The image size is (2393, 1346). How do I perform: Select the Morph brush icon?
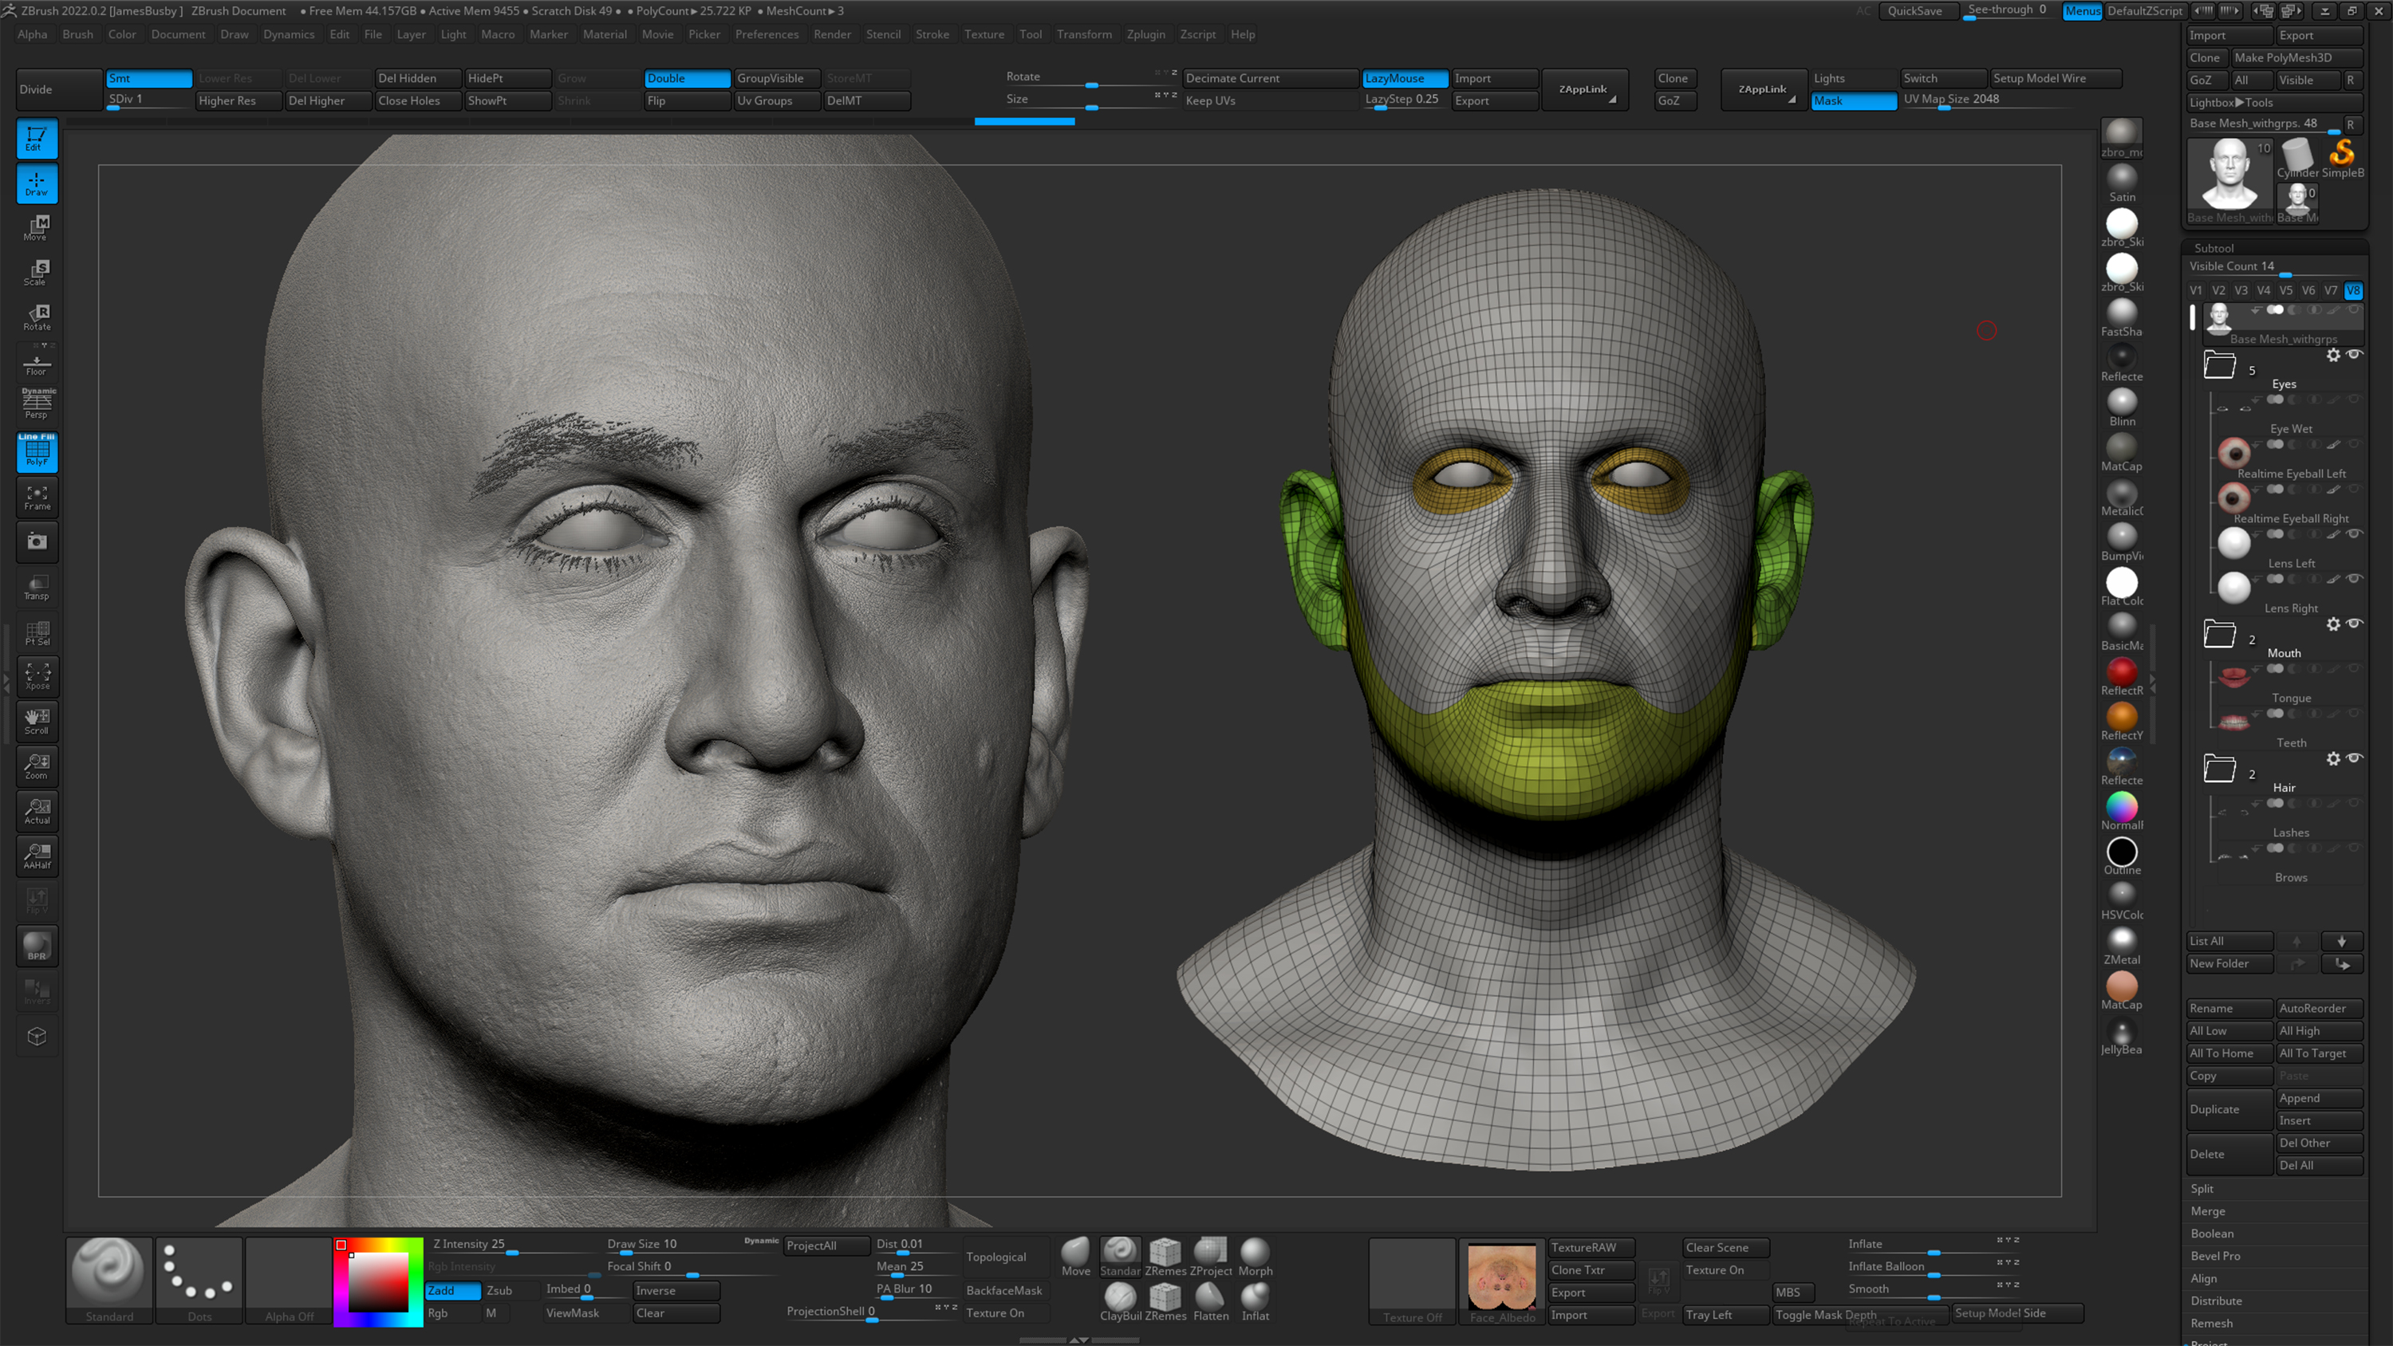point(1254,1254)
